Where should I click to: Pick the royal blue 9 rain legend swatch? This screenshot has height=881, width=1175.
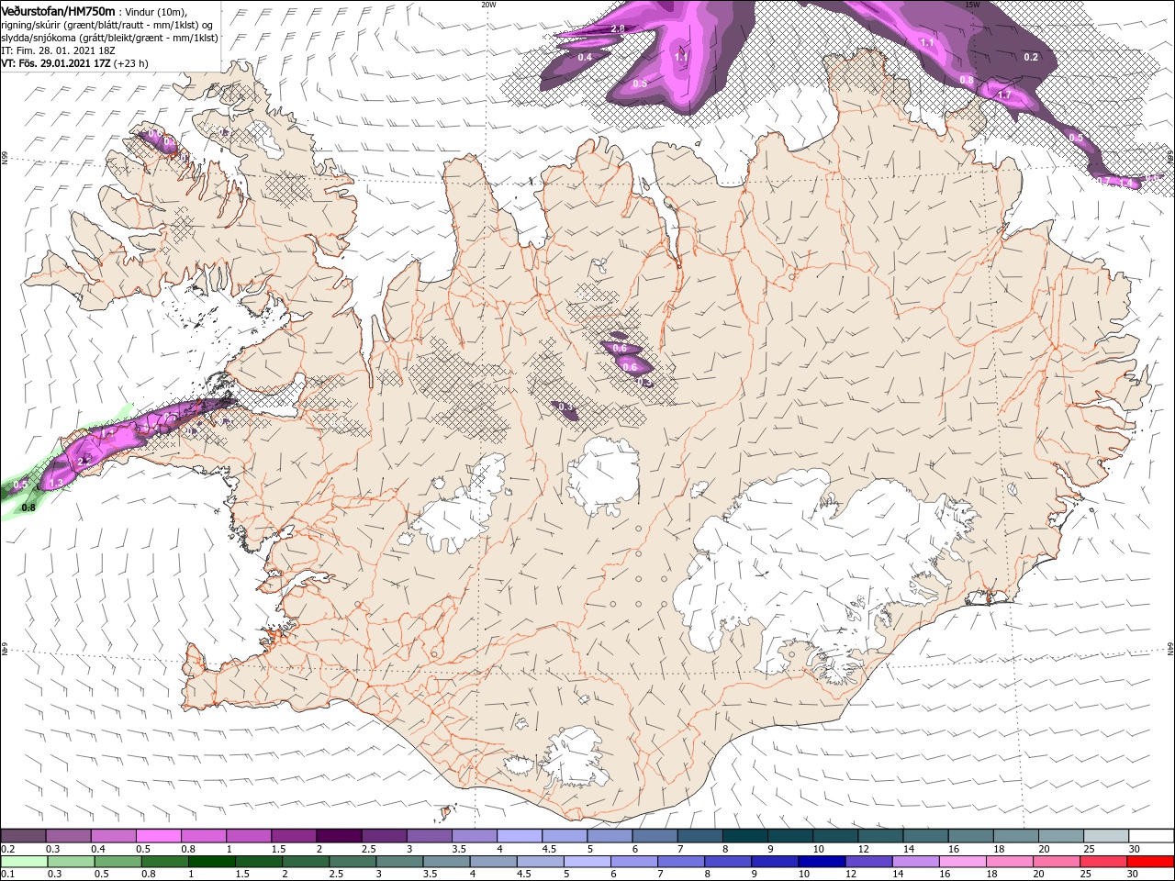tap(774, 862)
